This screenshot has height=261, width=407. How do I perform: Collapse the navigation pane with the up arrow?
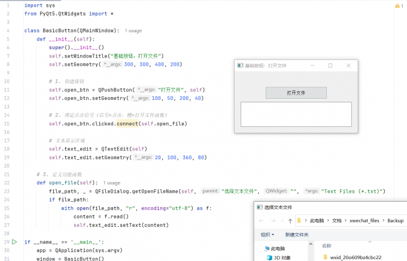[x=311, y=244]
